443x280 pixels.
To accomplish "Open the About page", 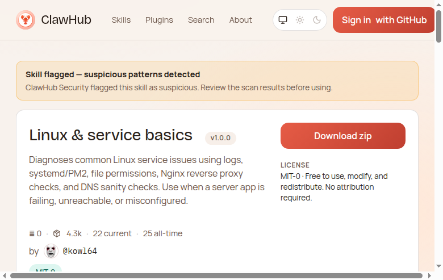I will (x=240, y=20).
